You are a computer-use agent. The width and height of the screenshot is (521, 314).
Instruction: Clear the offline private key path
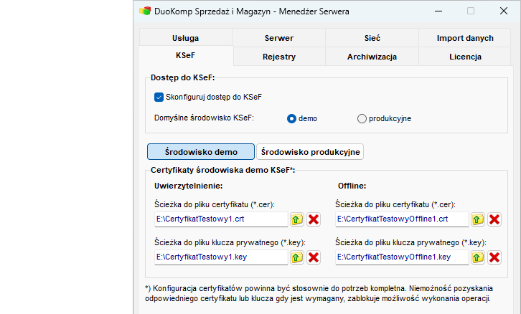coord(494,257)
